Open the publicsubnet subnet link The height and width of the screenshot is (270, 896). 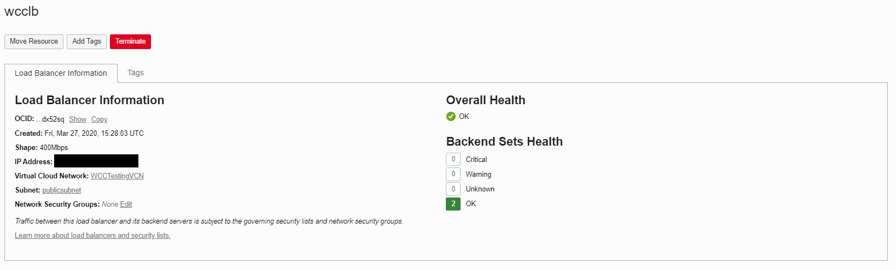coord(61,190)
